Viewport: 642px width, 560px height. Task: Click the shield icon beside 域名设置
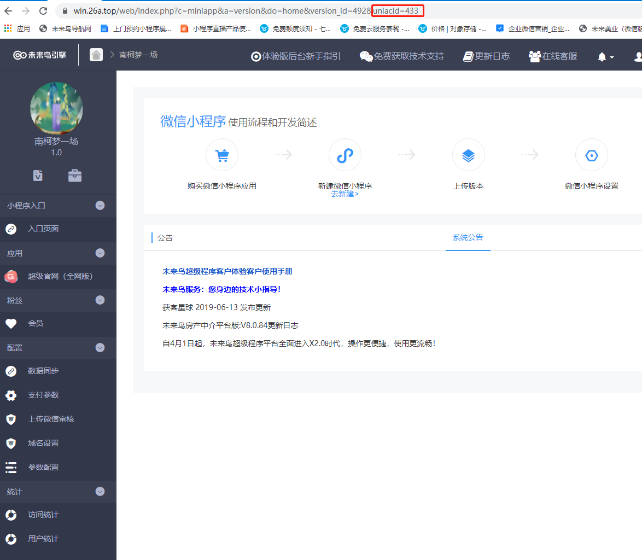click(x=11, y=444)
